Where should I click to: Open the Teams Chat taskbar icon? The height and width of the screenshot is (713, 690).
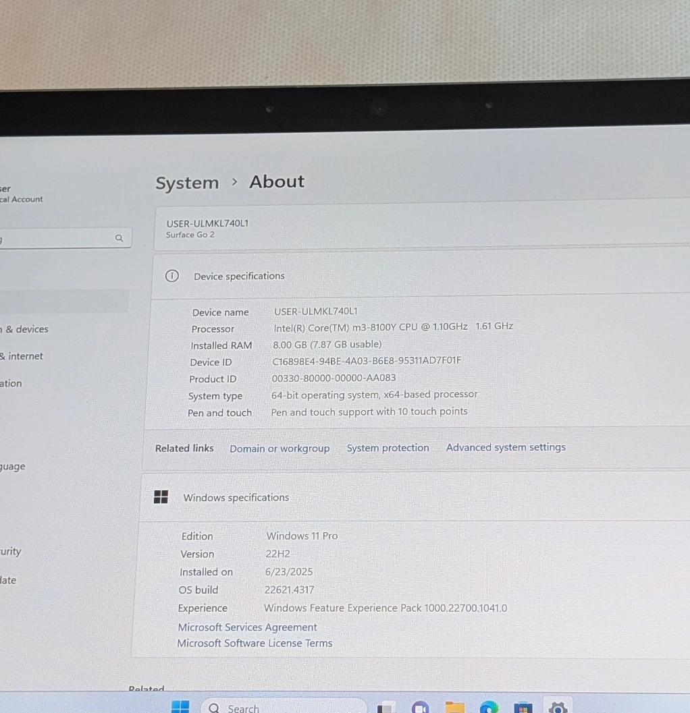(420, 708)
